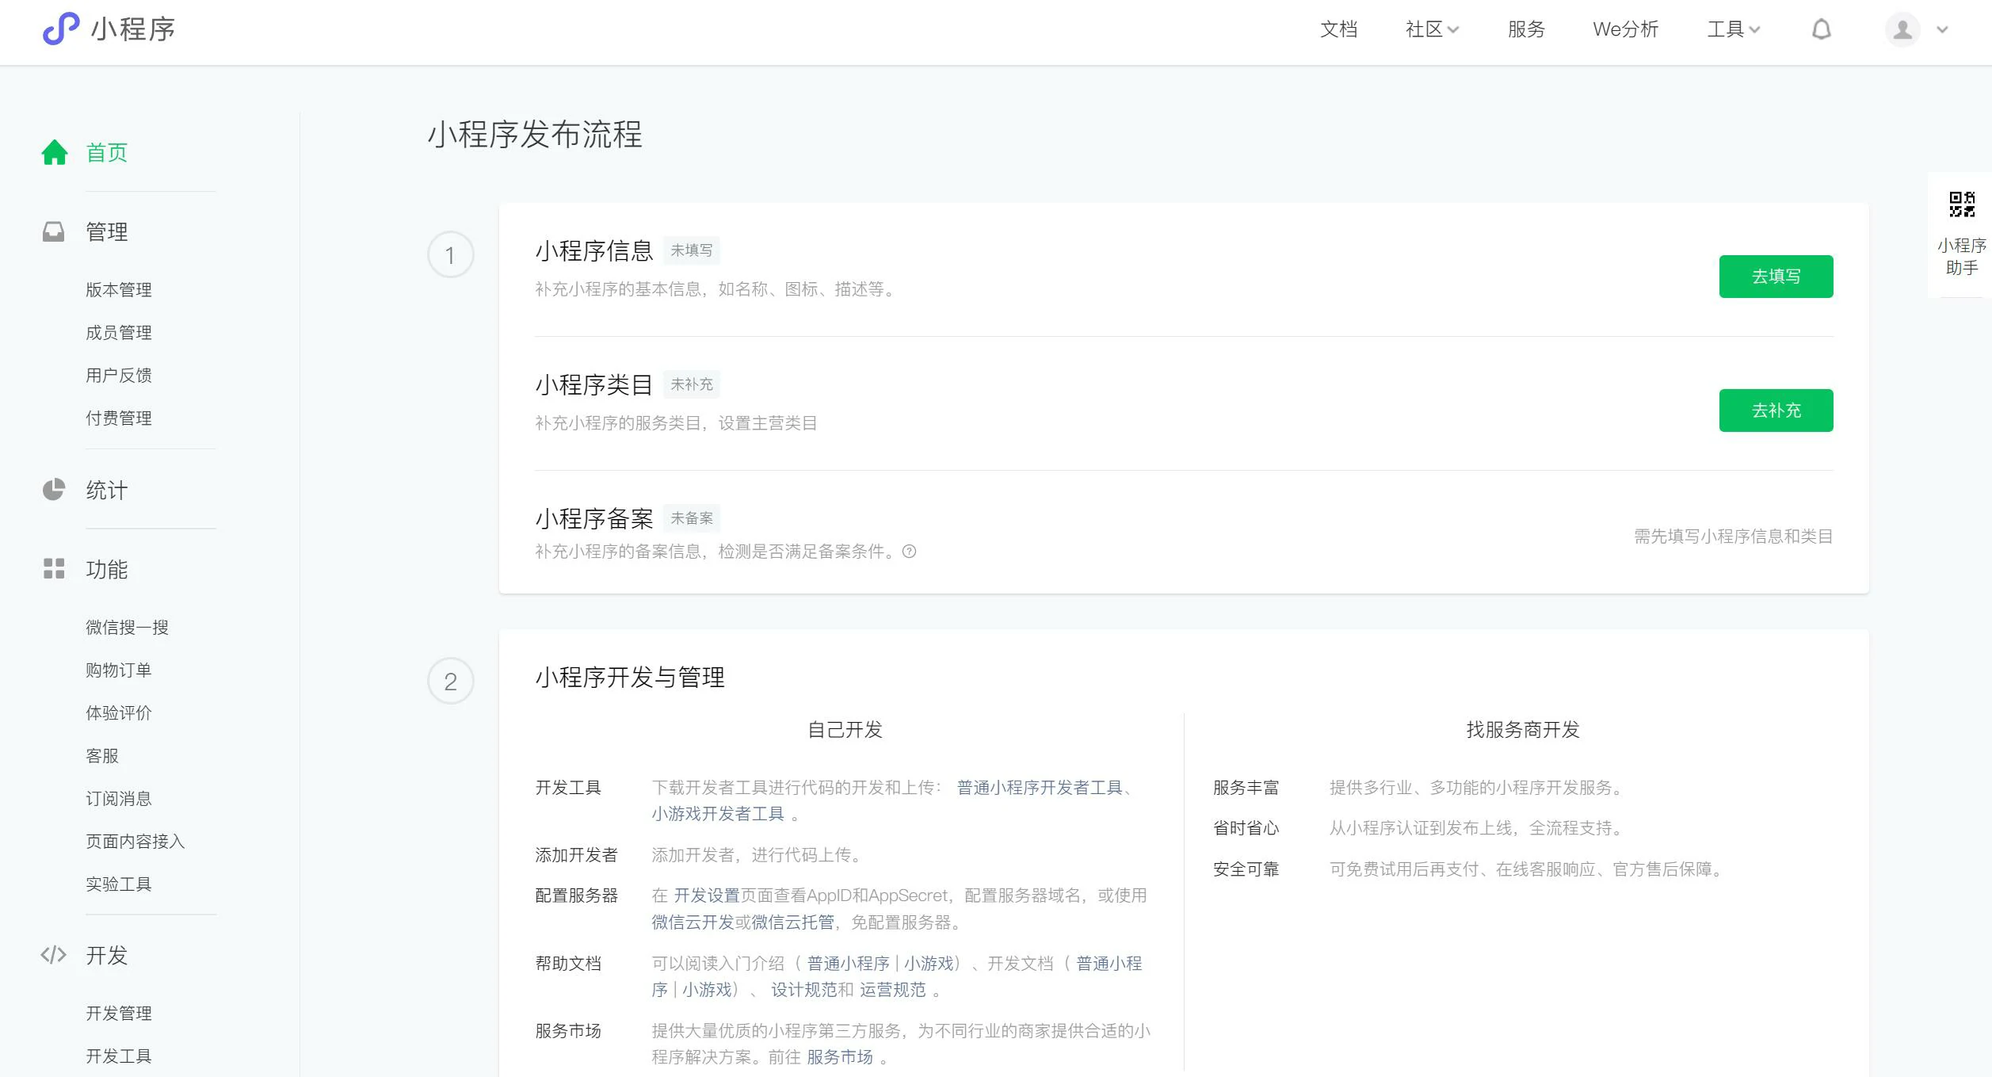Image resolution: width=1992 pixels, height=1077 pixels.
Task: Click the 功能 grid icon
Action: [x=53, y=568]
